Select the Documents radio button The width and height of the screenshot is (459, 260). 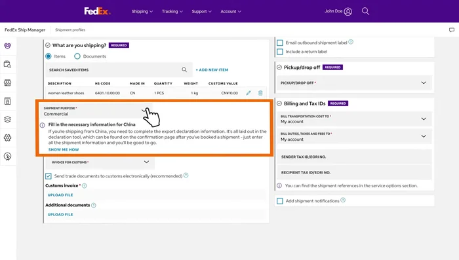tap(77, 56)
